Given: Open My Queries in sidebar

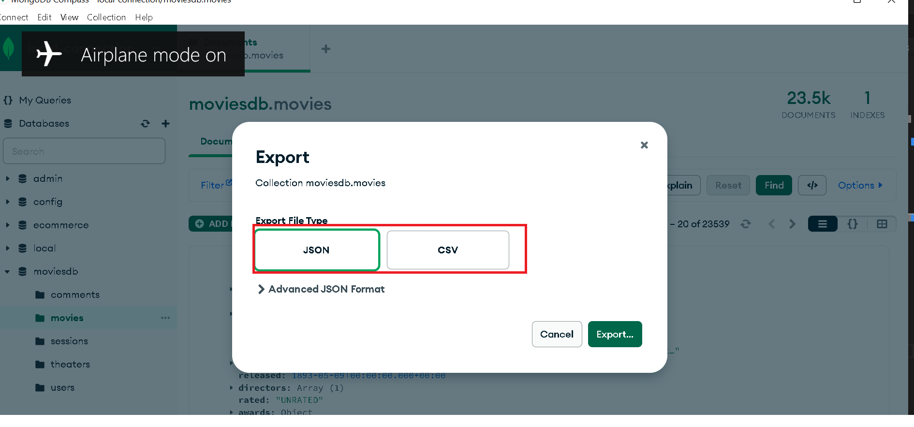Looking at the screenshot, I should pyautogui.click(x=45, y=100).
